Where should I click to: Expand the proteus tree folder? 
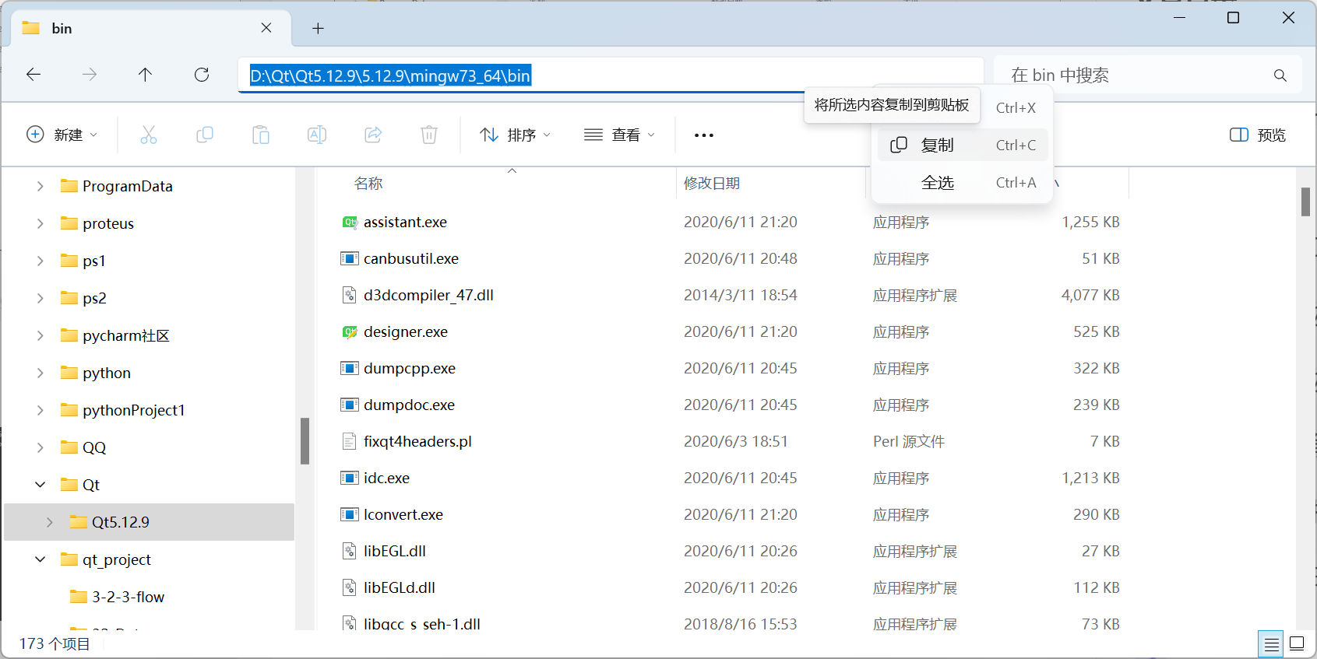click(40, 223)
